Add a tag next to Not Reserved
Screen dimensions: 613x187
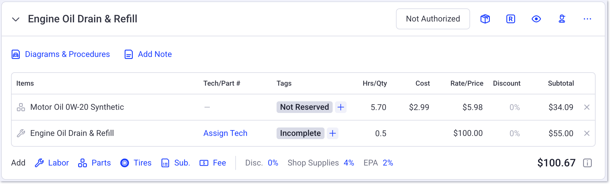tap(341, 107)
